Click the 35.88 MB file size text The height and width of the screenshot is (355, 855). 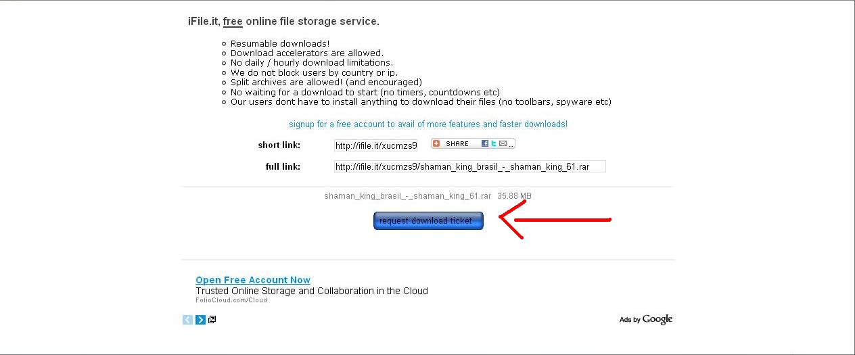point(514,196)
